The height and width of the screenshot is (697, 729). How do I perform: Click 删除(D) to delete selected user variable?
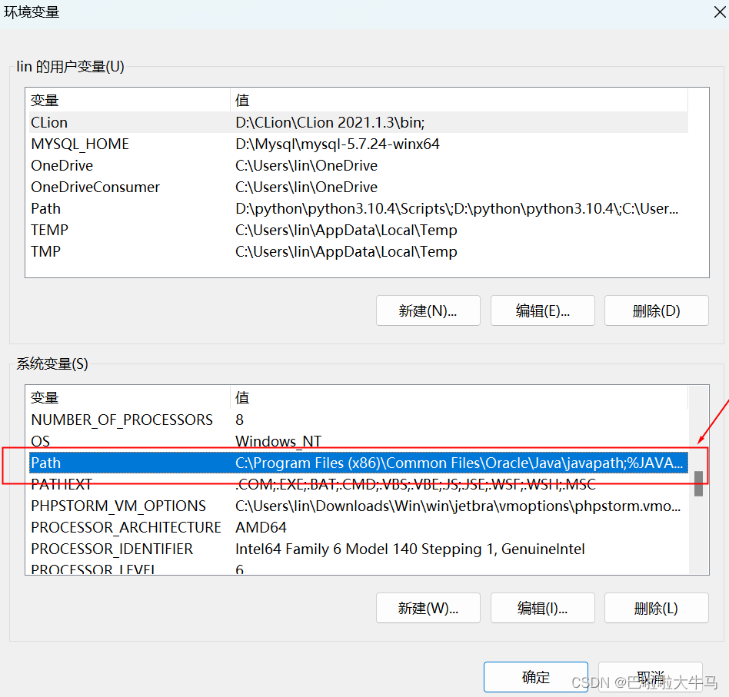coord(656,310)
